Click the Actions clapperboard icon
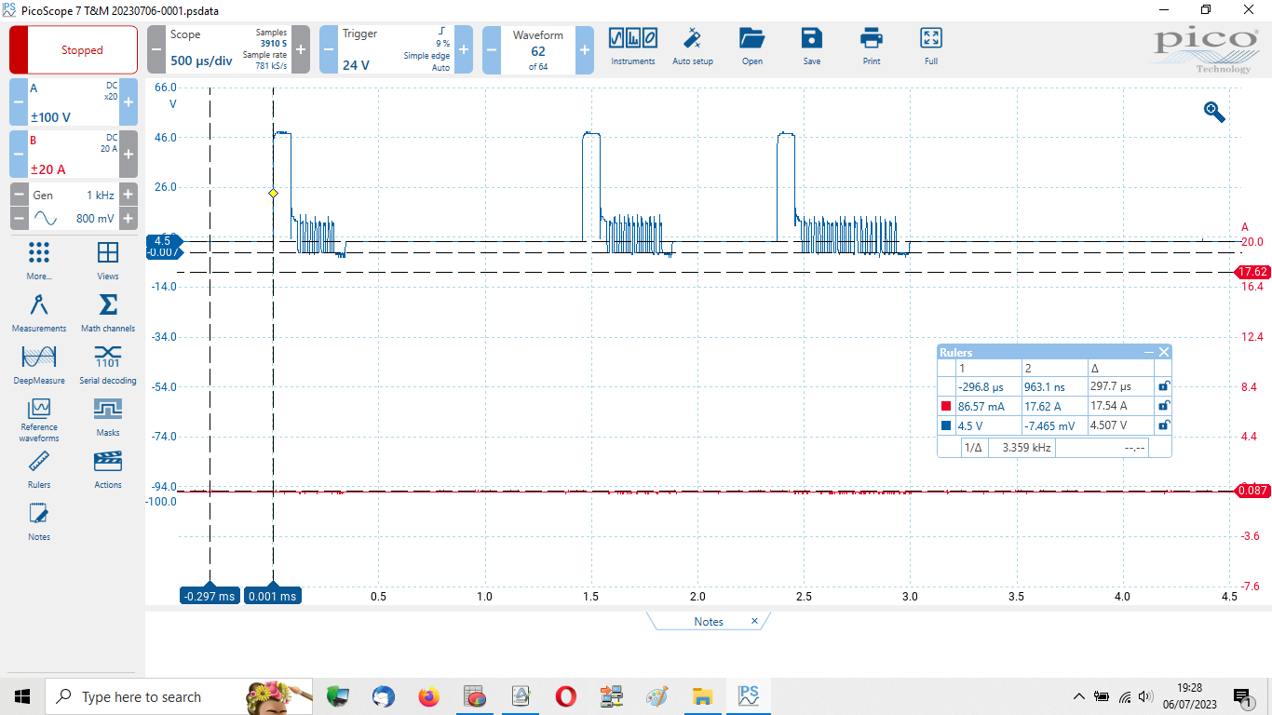This screenshot has height=715, width=1272. (x=108, y=469)
